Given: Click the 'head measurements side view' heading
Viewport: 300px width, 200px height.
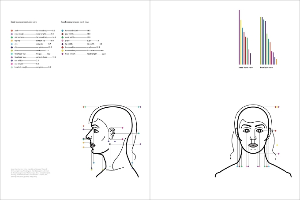Looking at the screenshot, I should pyautogui.click(x=24, y=22).
